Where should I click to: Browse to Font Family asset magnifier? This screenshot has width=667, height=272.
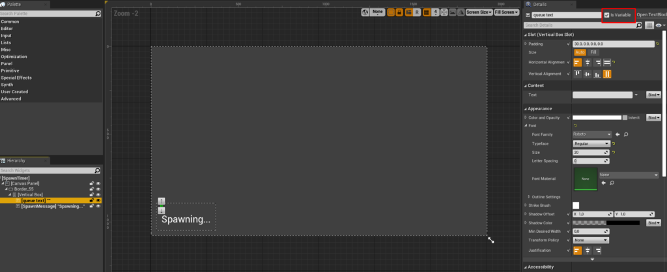tap(626, 134)
